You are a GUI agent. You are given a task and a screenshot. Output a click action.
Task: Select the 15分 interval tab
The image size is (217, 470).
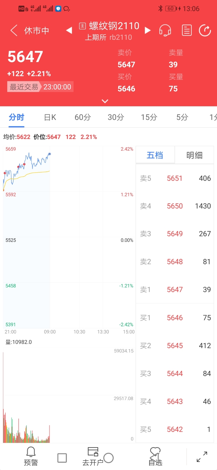149,117
